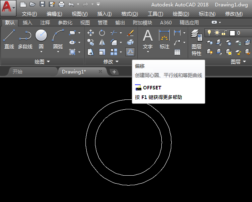Viewport: 252px width, 202px height.
Task: Toggle layer freeze using the sun icon
Action: click(217, 33)
